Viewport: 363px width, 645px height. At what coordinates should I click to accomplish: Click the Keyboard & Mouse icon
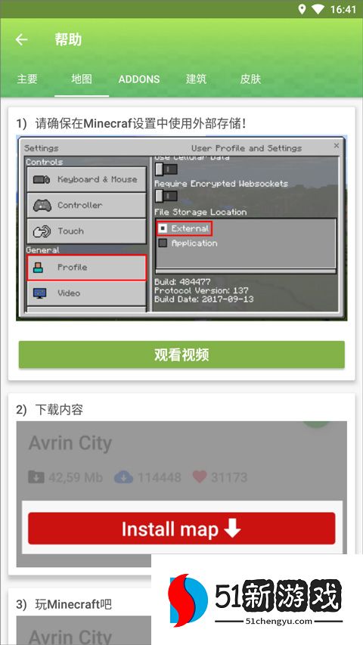point(42,180)
